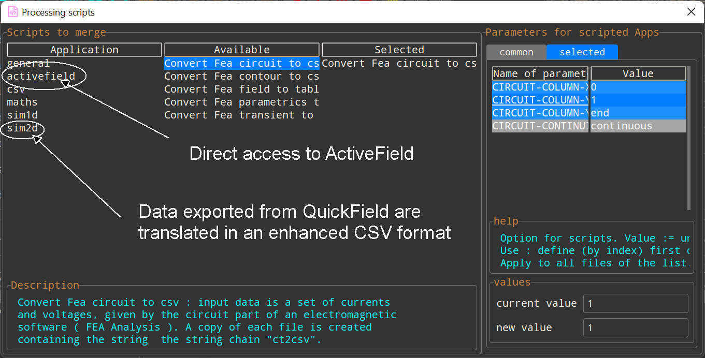The height and width of the screenshot is (358, 705).
Task: Choose Convert Fea field to table script
Action: [x=241, y=89]
